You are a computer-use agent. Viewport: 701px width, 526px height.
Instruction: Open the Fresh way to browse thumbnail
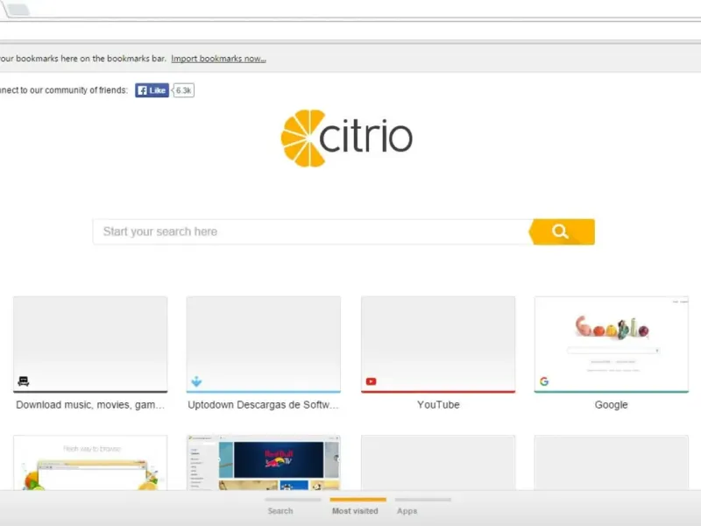coord(90,463)
